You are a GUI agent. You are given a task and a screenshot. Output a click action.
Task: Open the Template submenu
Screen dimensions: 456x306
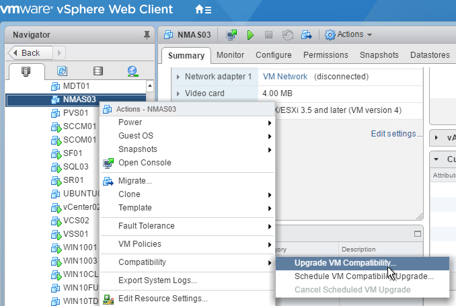pyautogui.click(x=187, y=208)
